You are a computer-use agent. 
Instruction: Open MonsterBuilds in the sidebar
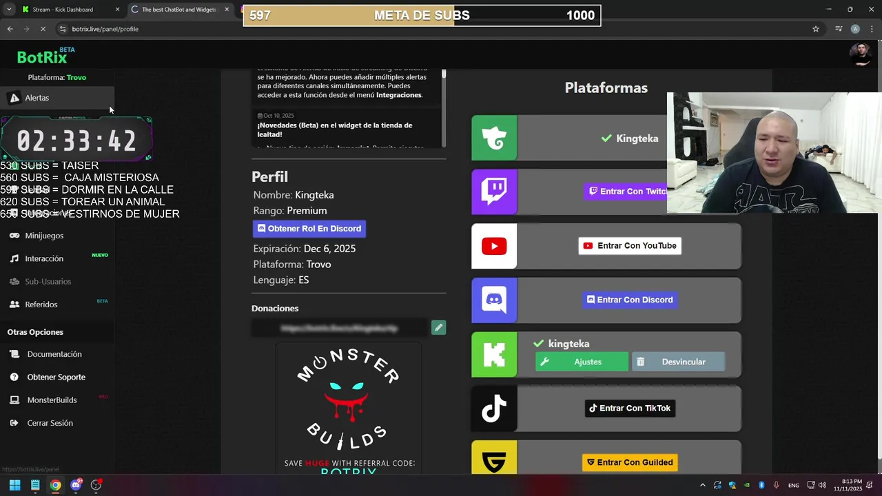[x=57, y=400]
